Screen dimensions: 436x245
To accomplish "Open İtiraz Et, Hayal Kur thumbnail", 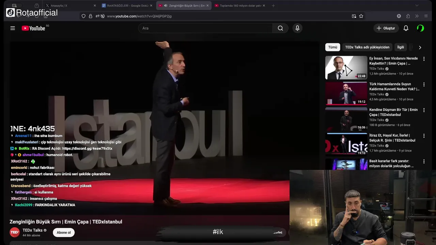I will click(x=346, y=145).
